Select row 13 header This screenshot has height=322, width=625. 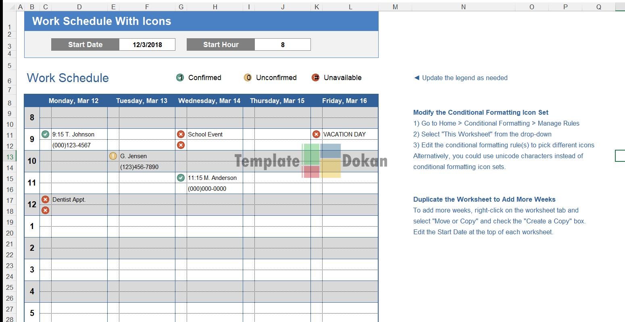pos(10,157)
